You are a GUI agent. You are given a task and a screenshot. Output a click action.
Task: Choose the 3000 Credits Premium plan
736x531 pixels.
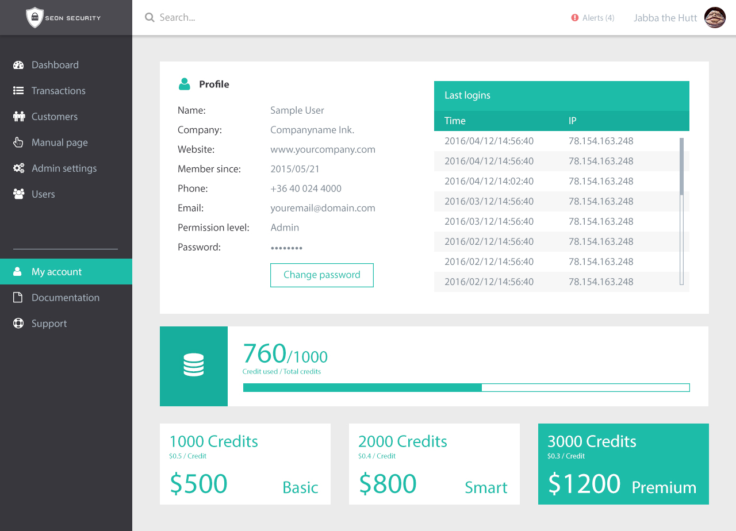(x=623, y=464)
